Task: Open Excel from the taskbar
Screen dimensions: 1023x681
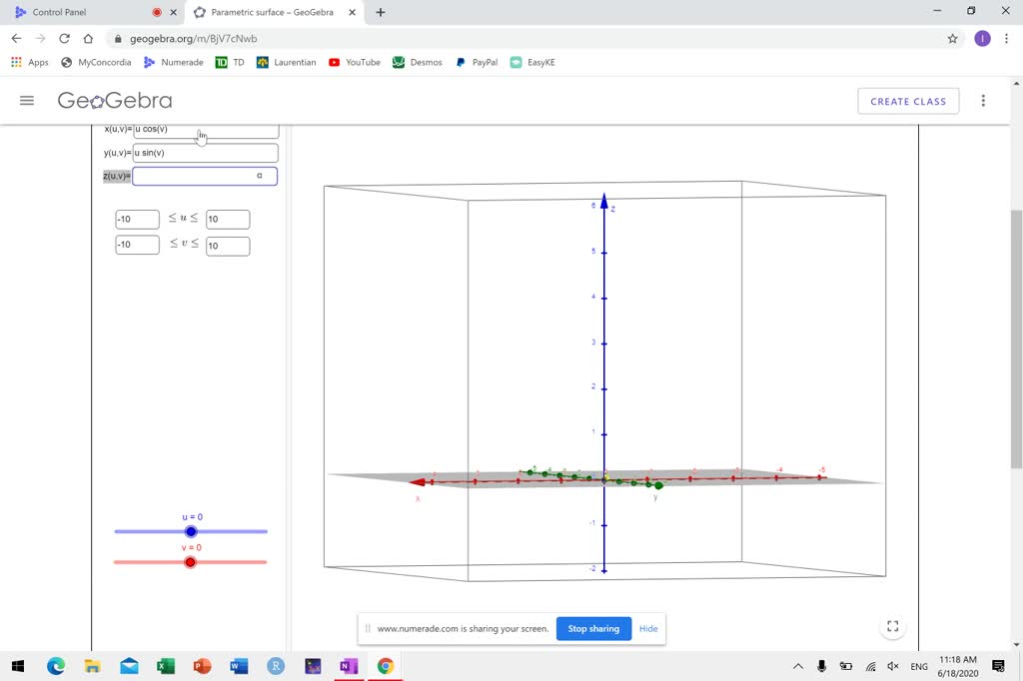Action: 168,666
